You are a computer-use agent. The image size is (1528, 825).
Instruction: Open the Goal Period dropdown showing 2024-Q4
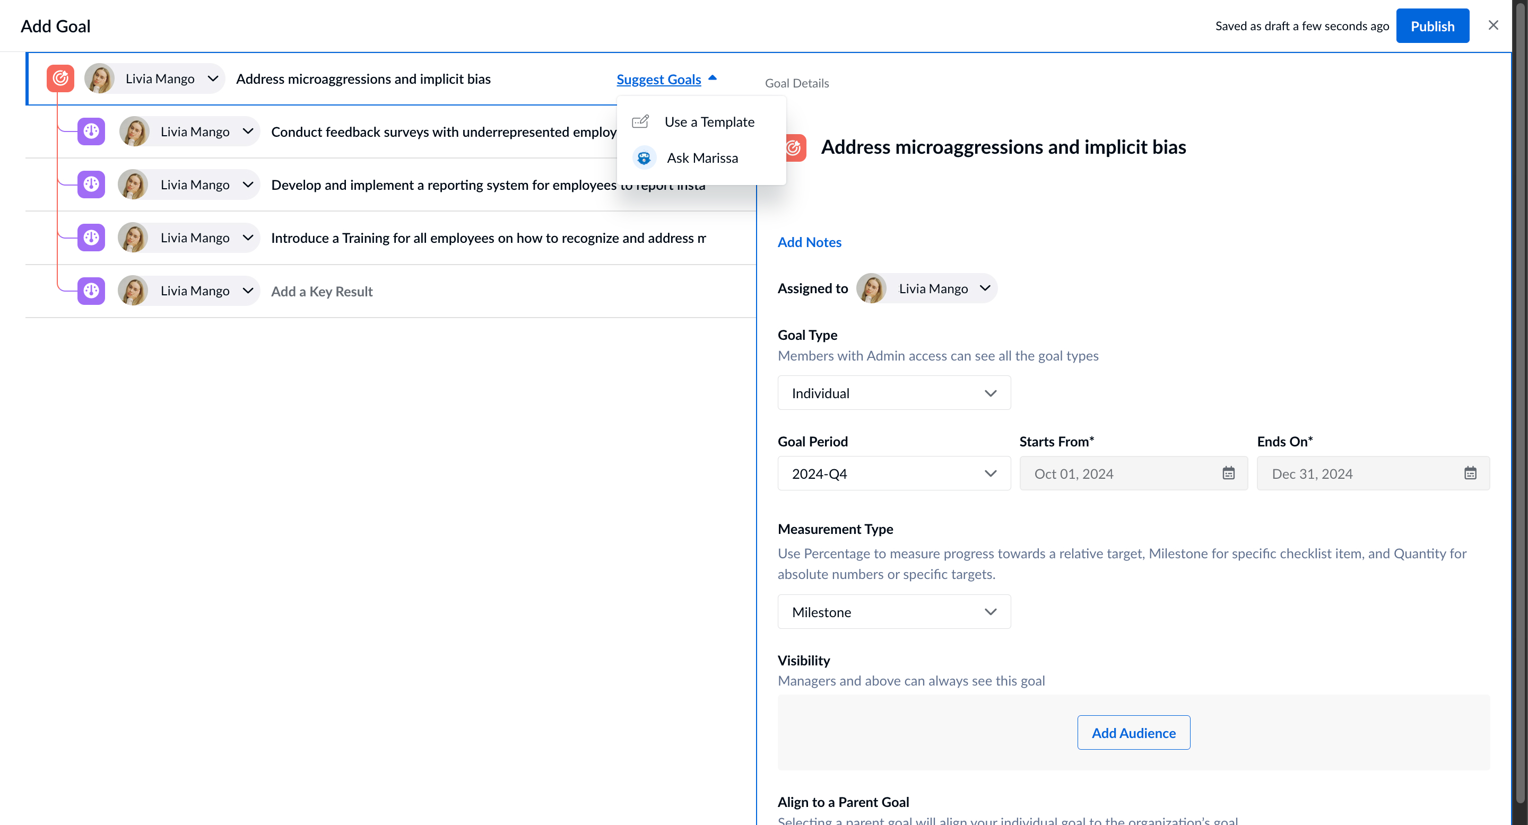(x=893, y=473)
